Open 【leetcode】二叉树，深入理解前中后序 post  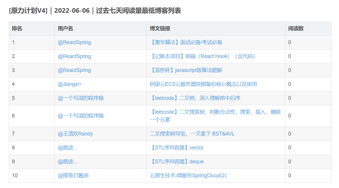coord(195,98)
